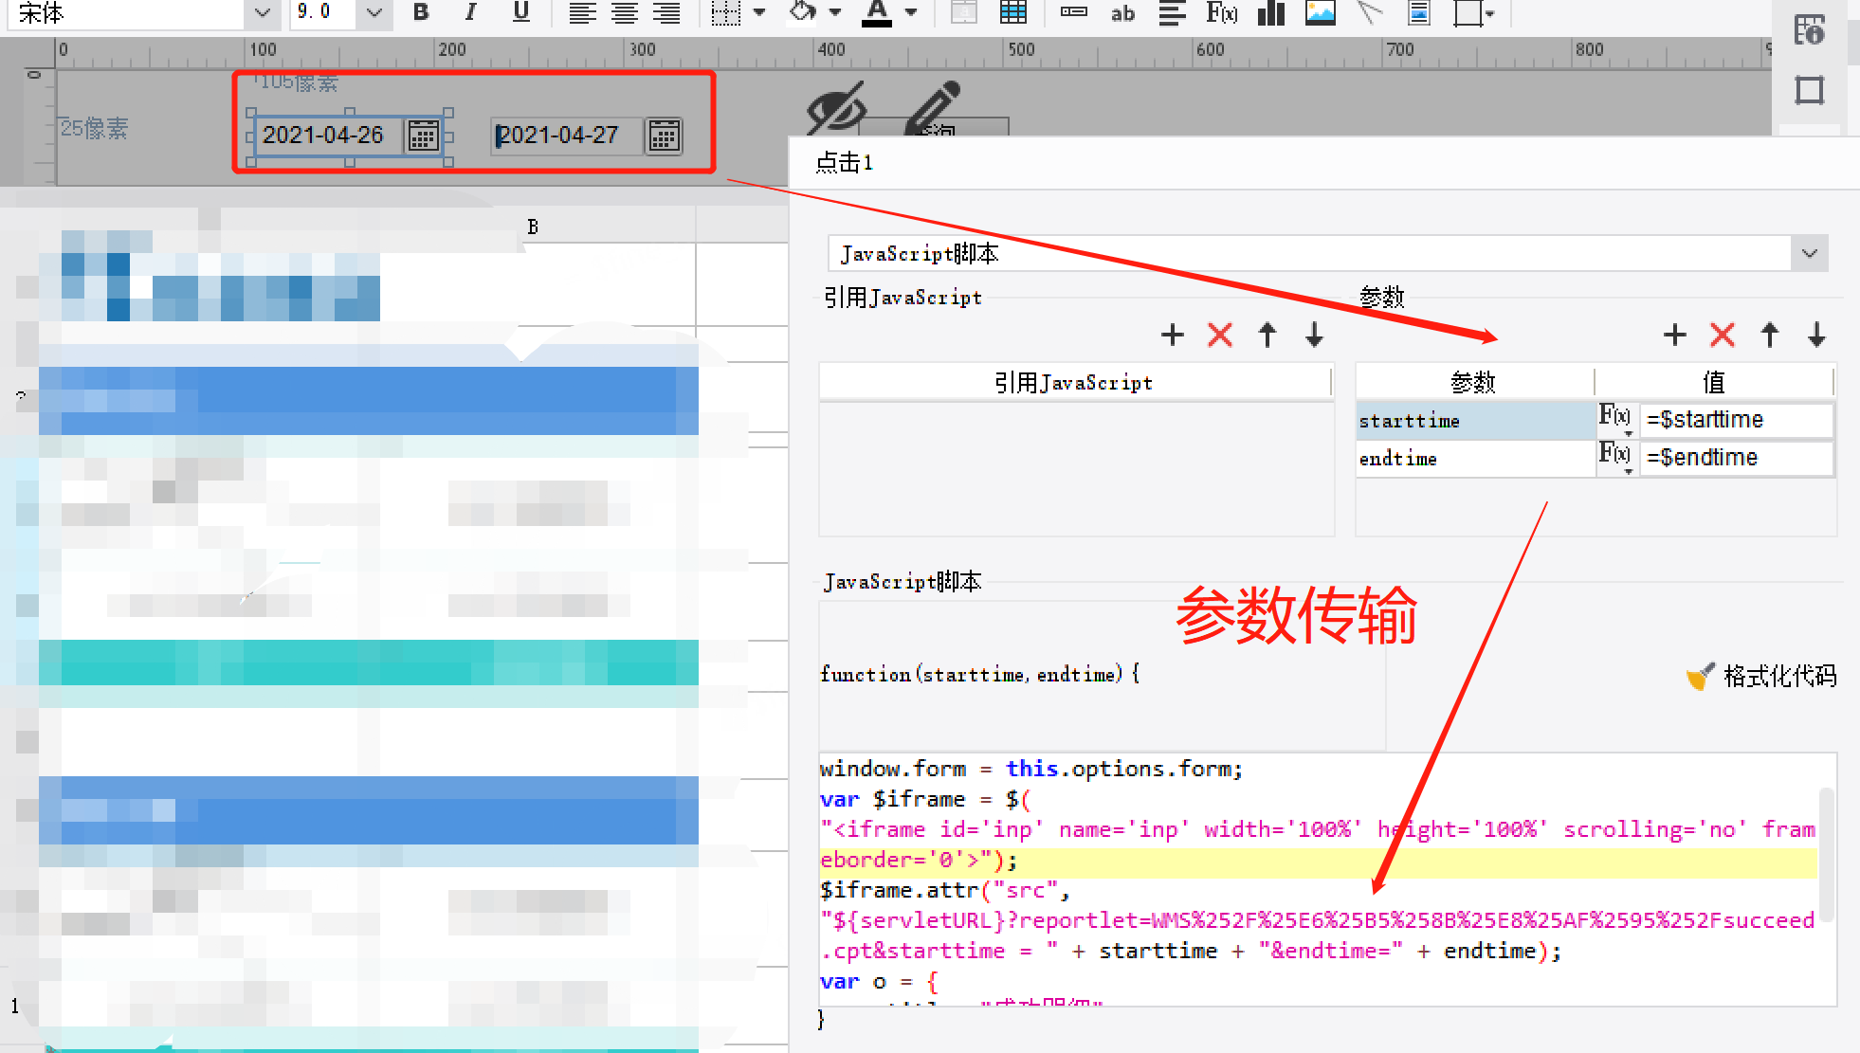Insert image with picture icon
Viewport: 1860px width, 1053px height.
point(1320,12)
